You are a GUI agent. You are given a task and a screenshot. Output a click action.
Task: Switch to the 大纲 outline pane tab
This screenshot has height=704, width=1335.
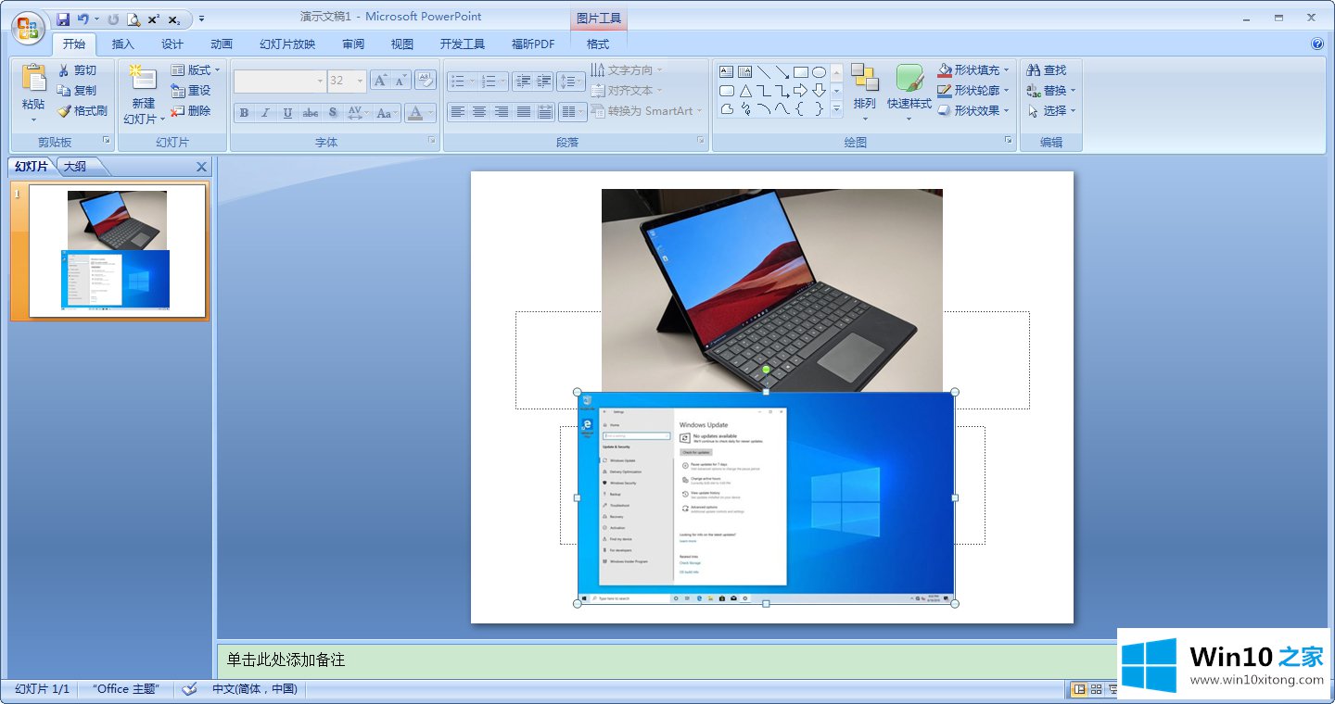click(75, 167)
